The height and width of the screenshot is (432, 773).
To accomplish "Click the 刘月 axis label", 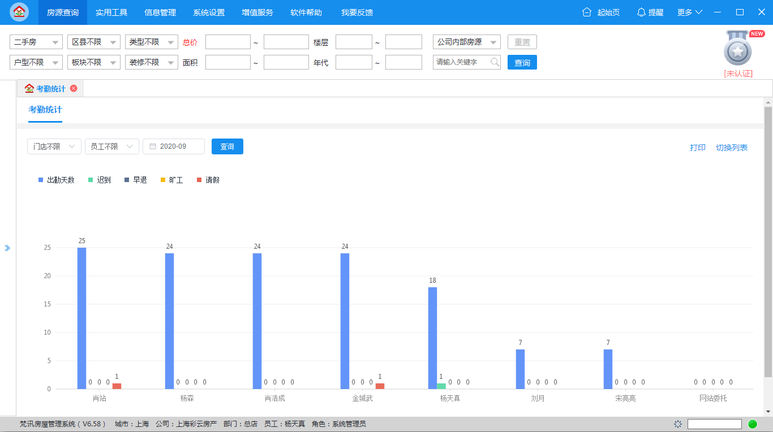I will (x=538, y=398).
